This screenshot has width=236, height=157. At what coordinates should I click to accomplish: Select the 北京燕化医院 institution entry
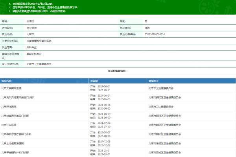[x=9, y=106]
